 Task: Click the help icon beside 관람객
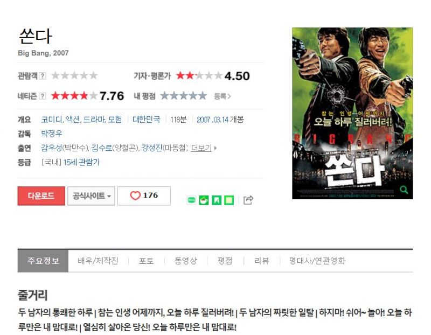43,75
